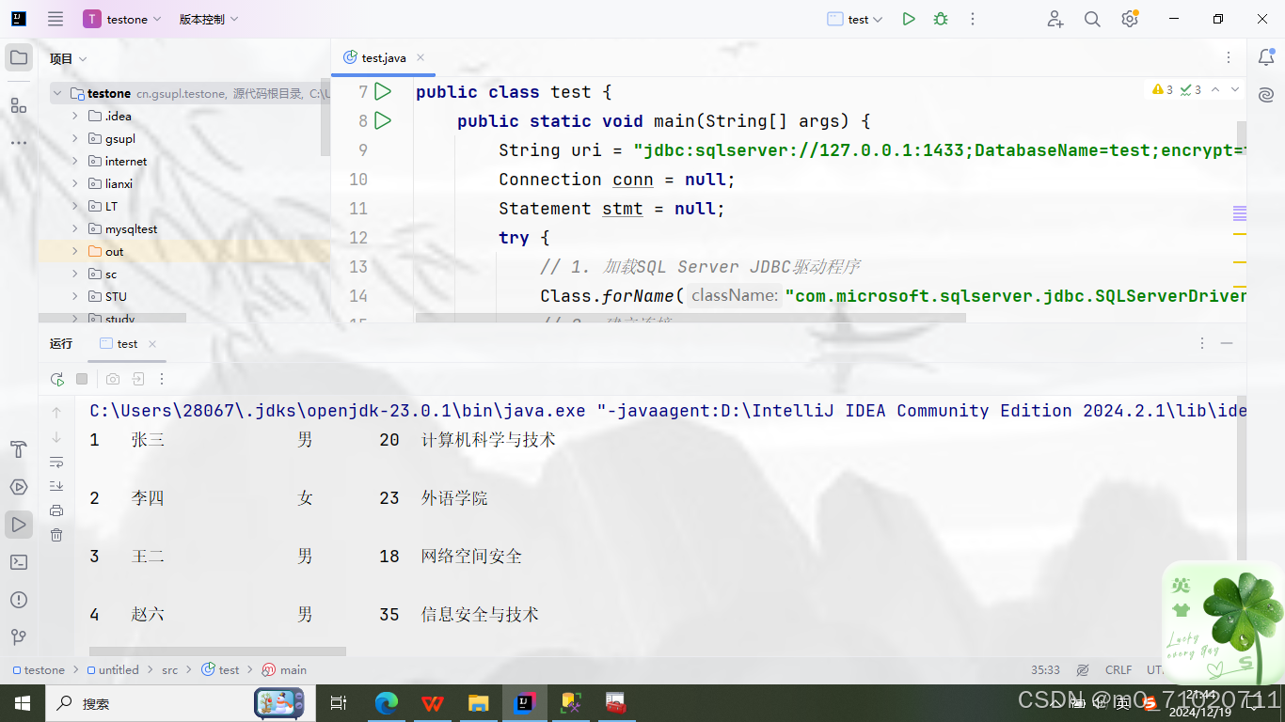
Task: Expand the gsupl folder
Action: pos(75,138)
